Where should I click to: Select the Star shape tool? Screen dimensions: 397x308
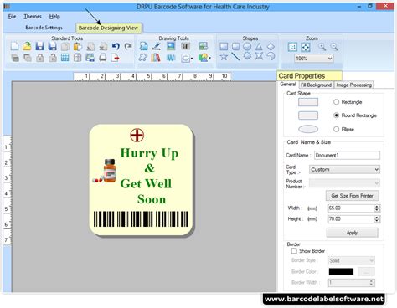pos(224,57)
